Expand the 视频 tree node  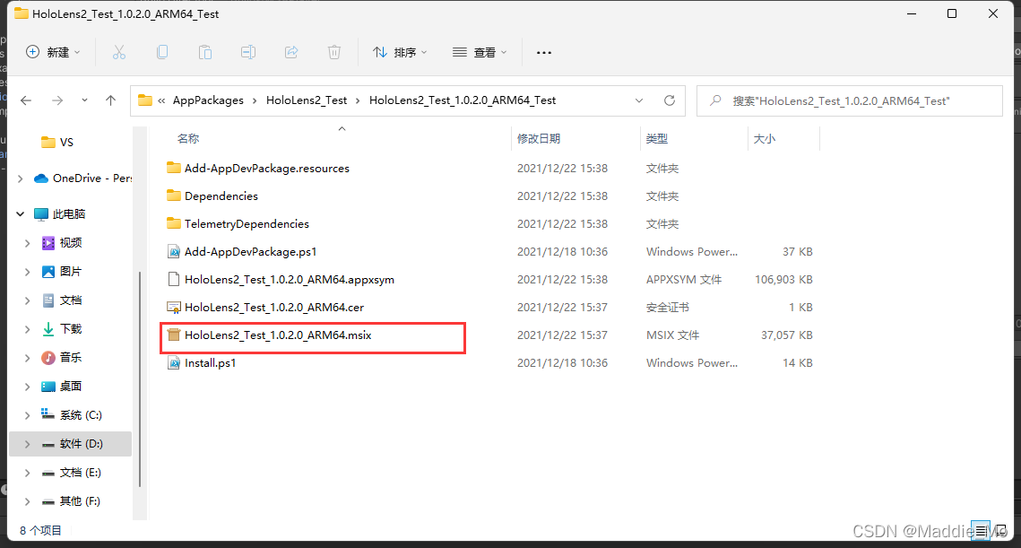point(28,243)
